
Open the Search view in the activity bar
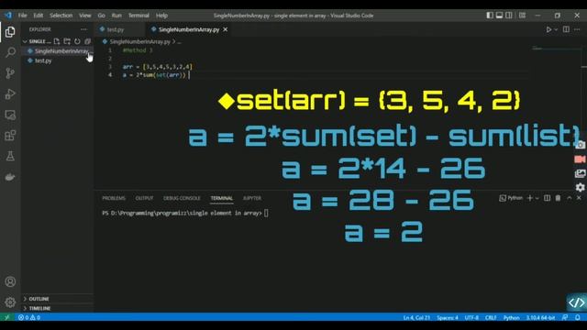10,52
